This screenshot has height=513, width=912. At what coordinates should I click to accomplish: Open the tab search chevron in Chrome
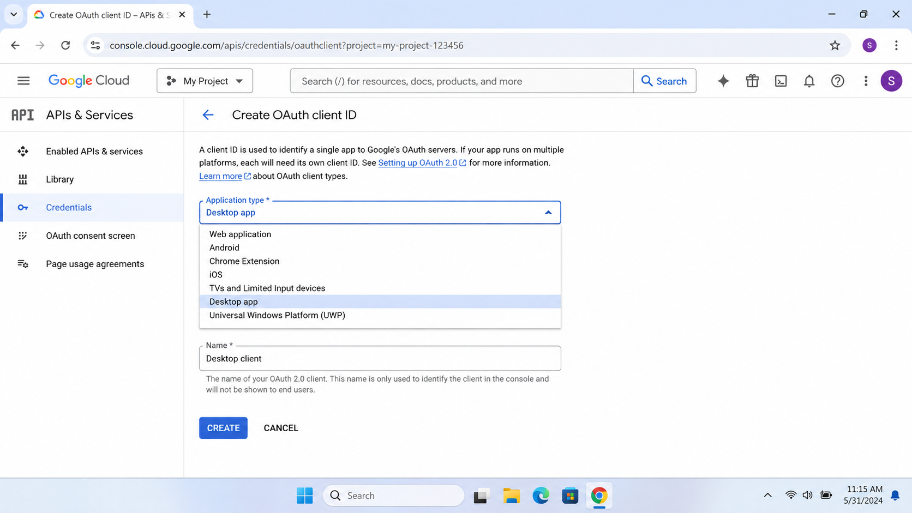[14, 15]
